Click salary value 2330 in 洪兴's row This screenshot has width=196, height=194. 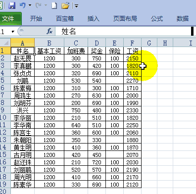[x=132, y=110]
